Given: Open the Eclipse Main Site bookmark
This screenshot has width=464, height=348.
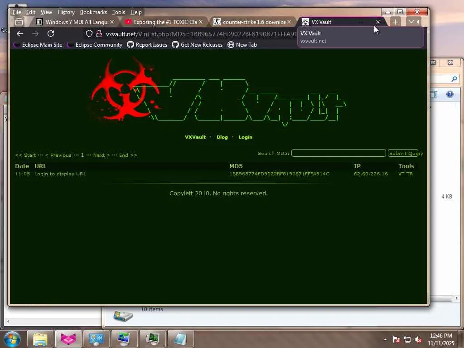Looking at the screenshot, I should pyautogui.click(x=38, y=45).
